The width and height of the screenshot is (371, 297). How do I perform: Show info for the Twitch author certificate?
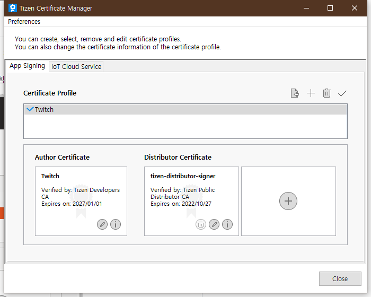(116, 224)
